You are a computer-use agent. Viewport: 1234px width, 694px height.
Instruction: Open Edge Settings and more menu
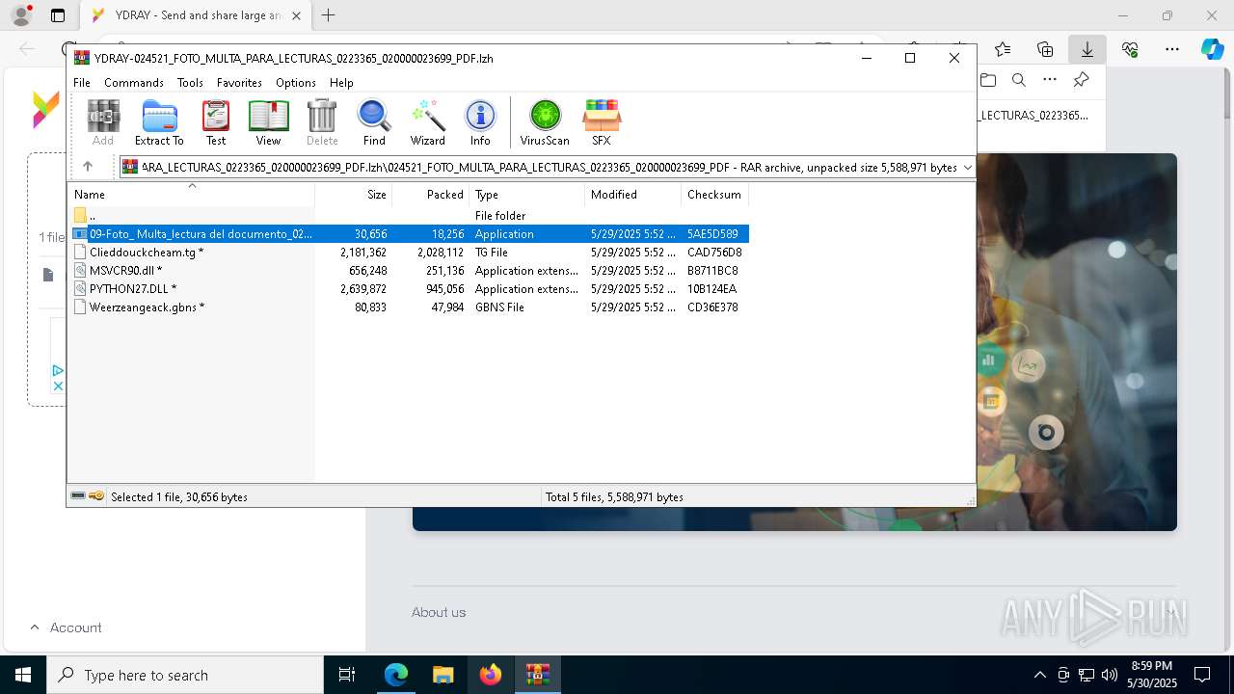[x=1172, y=49]
